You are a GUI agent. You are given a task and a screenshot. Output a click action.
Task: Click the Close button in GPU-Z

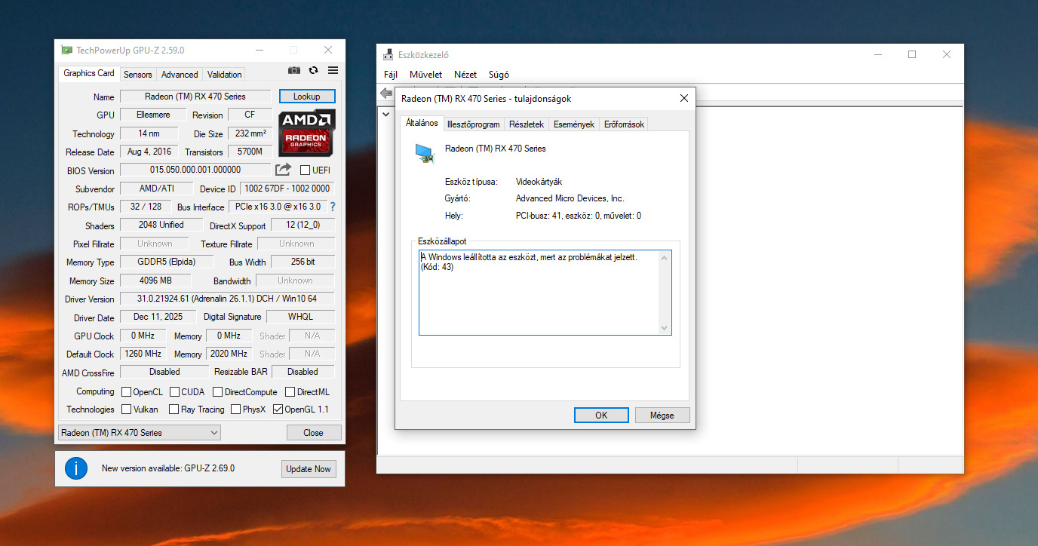click(x=313, y=433)
